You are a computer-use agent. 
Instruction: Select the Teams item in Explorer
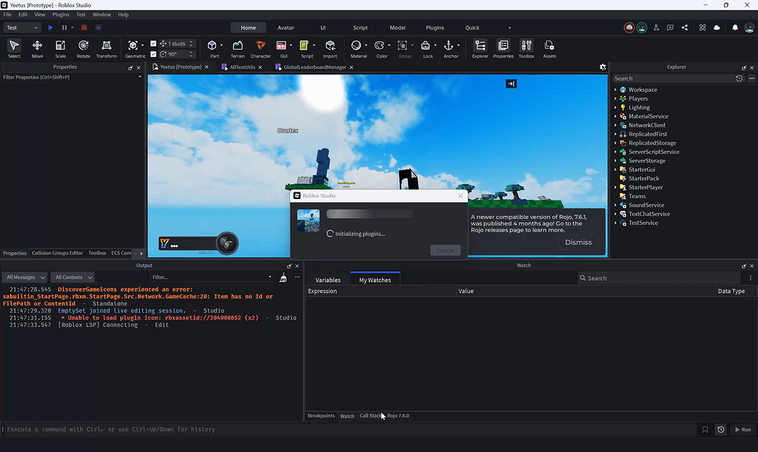[x=637, y=196]
